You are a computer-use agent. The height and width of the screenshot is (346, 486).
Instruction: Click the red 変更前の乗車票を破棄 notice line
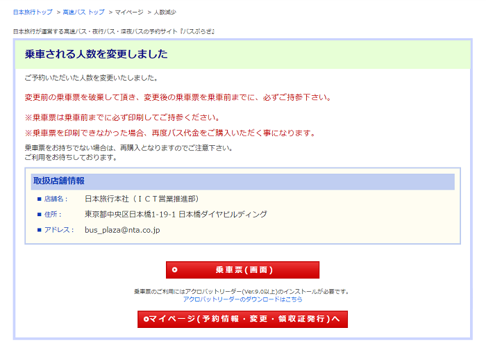click(x=177, y=97)
